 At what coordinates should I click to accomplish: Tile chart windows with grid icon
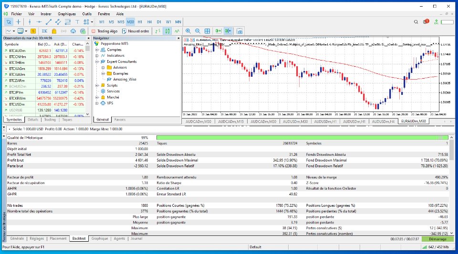pos(208,31)
